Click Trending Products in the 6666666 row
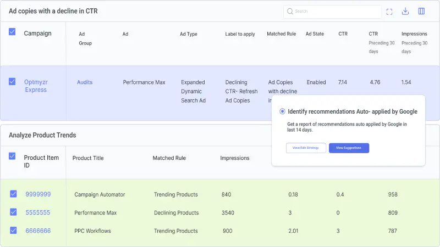Image resolution: width=440 pixels, height=247 pixels. click(x=175, y=231)
